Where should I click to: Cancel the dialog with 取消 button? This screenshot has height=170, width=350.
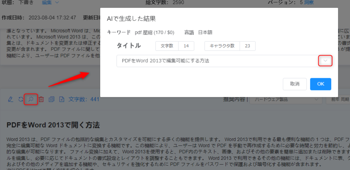[295, 84]
